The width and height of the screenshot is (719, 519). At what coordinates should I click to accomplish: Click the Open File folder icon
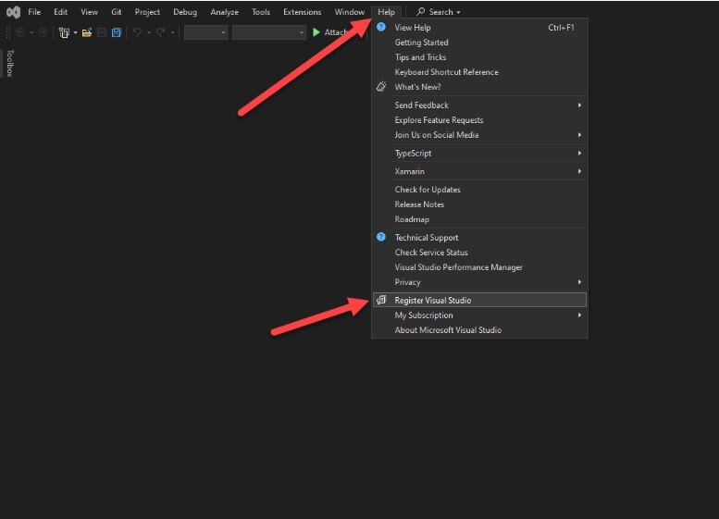[87, 32]
